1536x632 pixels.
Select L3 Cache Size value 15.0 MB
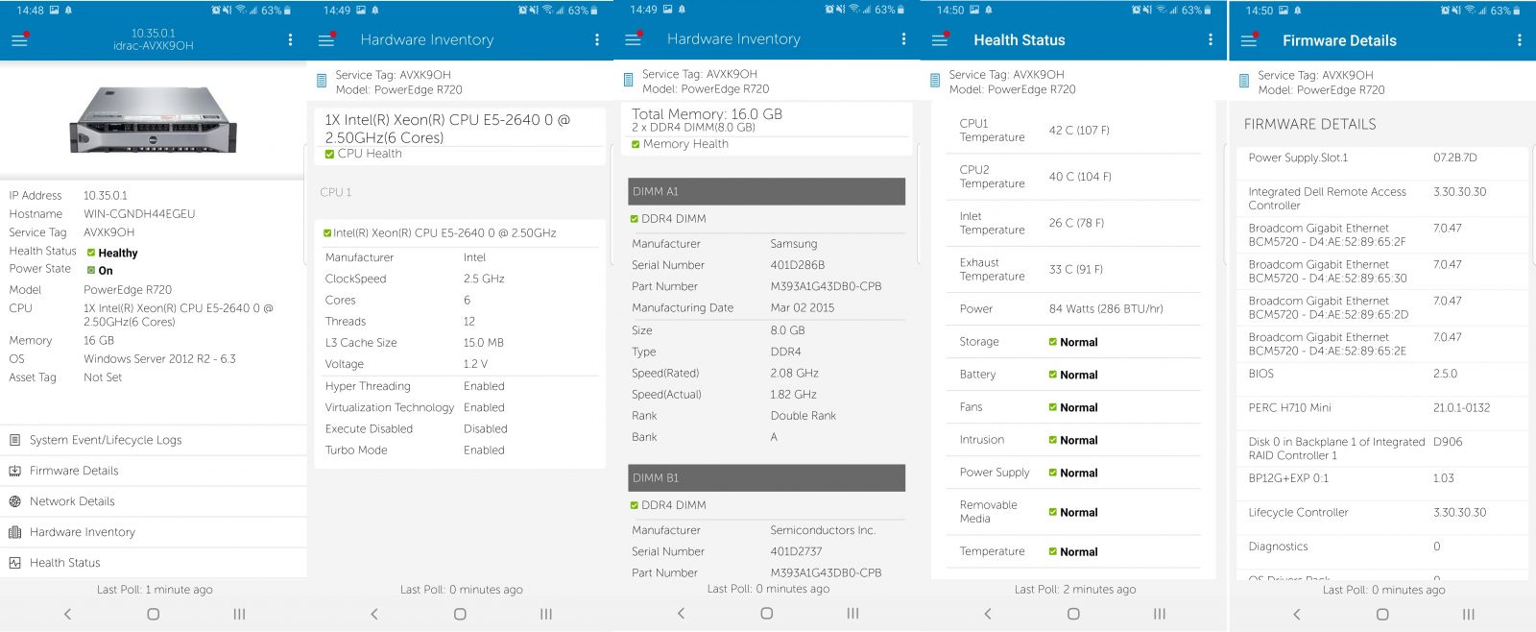484,343
